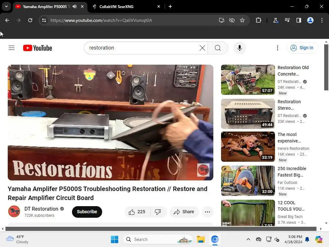
Task: Install app icon in the address bar
Action: click(222, 20)
